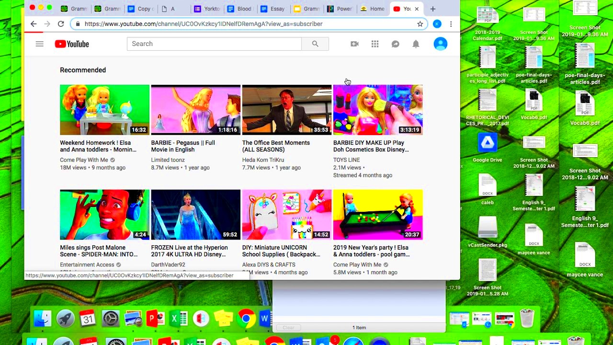Open 2019 New Year's party thumbnail
The image size is (613, 345).
pyautogui.click(x=378, y=215)
